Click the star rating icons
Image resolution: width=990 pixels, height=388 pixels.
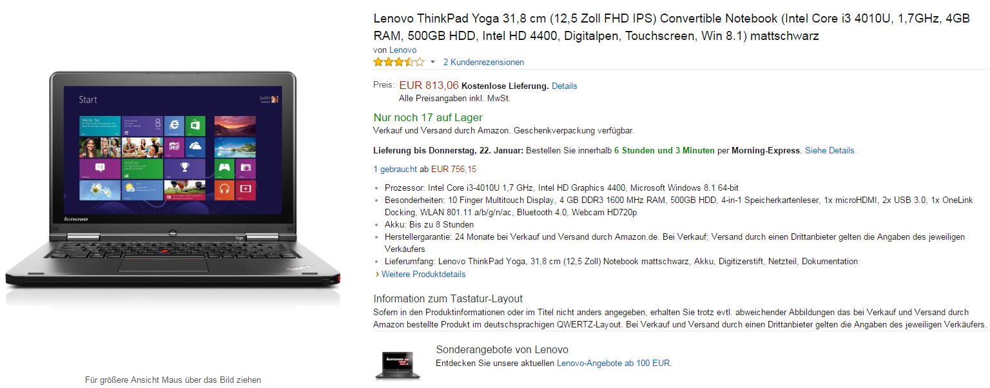pos(399,63)
